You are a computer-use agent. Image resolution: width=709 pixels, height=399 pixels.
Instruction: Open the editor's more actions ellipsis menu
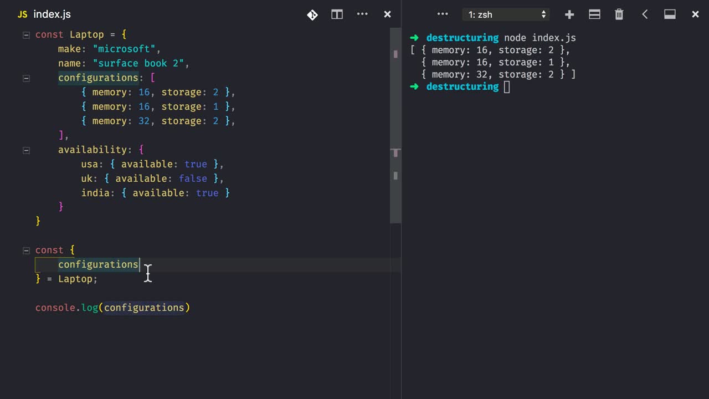362,14
